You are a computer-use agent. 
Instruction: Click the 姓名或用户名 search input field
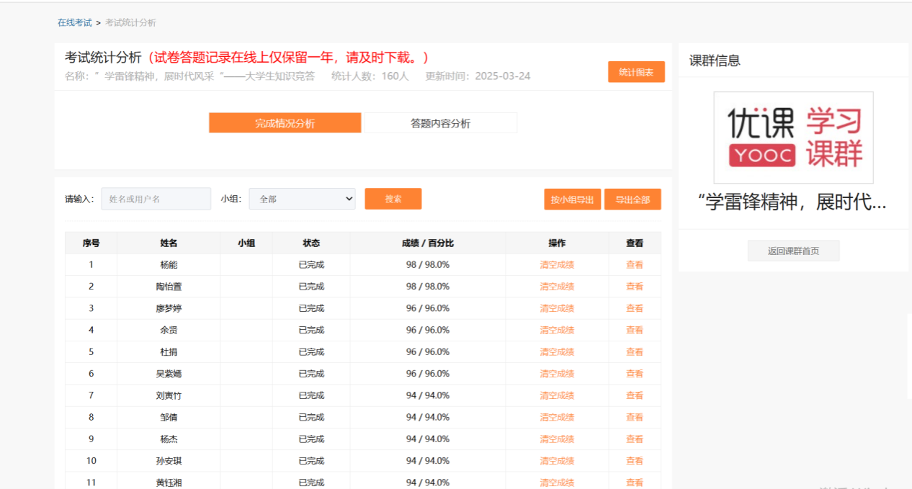pos(156,199)
